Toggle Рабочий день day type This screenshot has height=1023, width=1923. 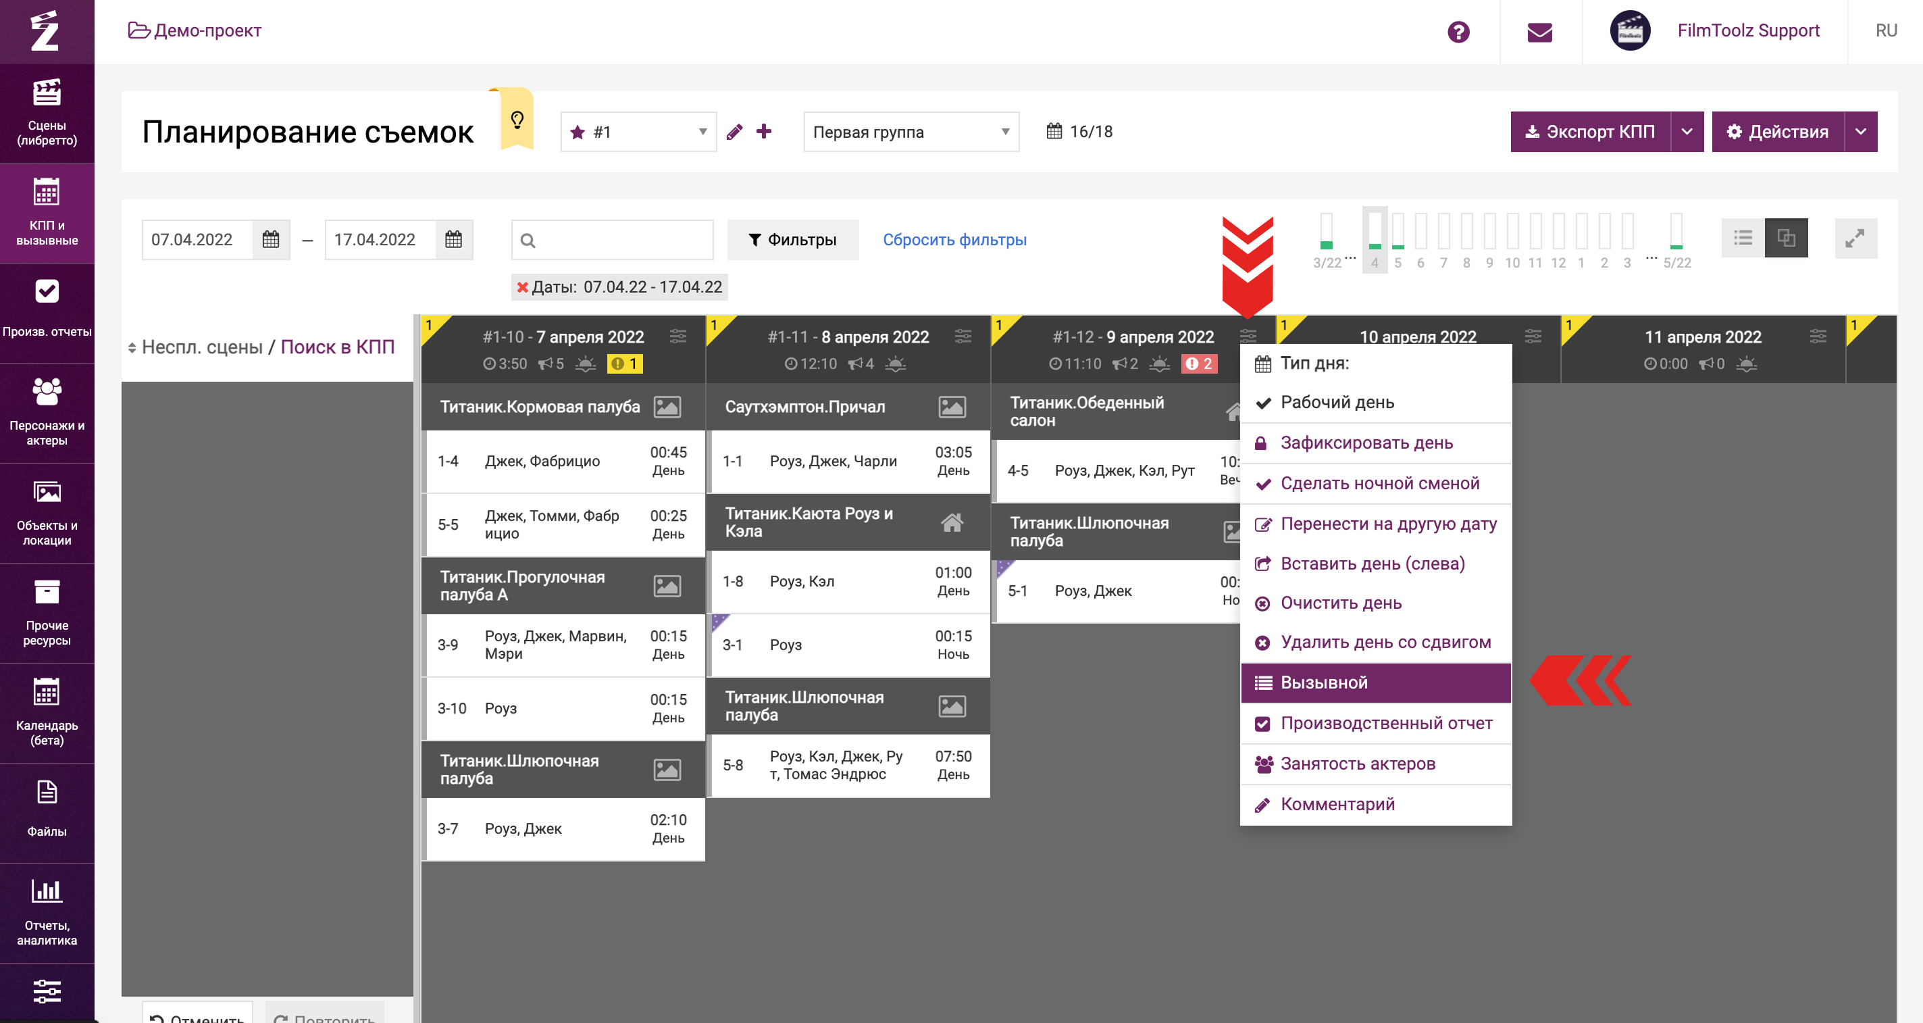[x=1337, y=403]
